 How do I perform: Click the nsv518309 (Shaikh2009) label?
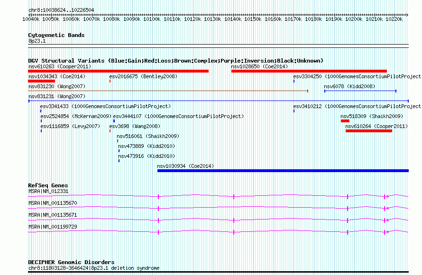point(372,116)
